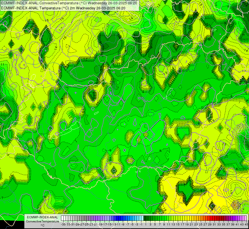Click legend scale value -21

click(x=95, y=224)
